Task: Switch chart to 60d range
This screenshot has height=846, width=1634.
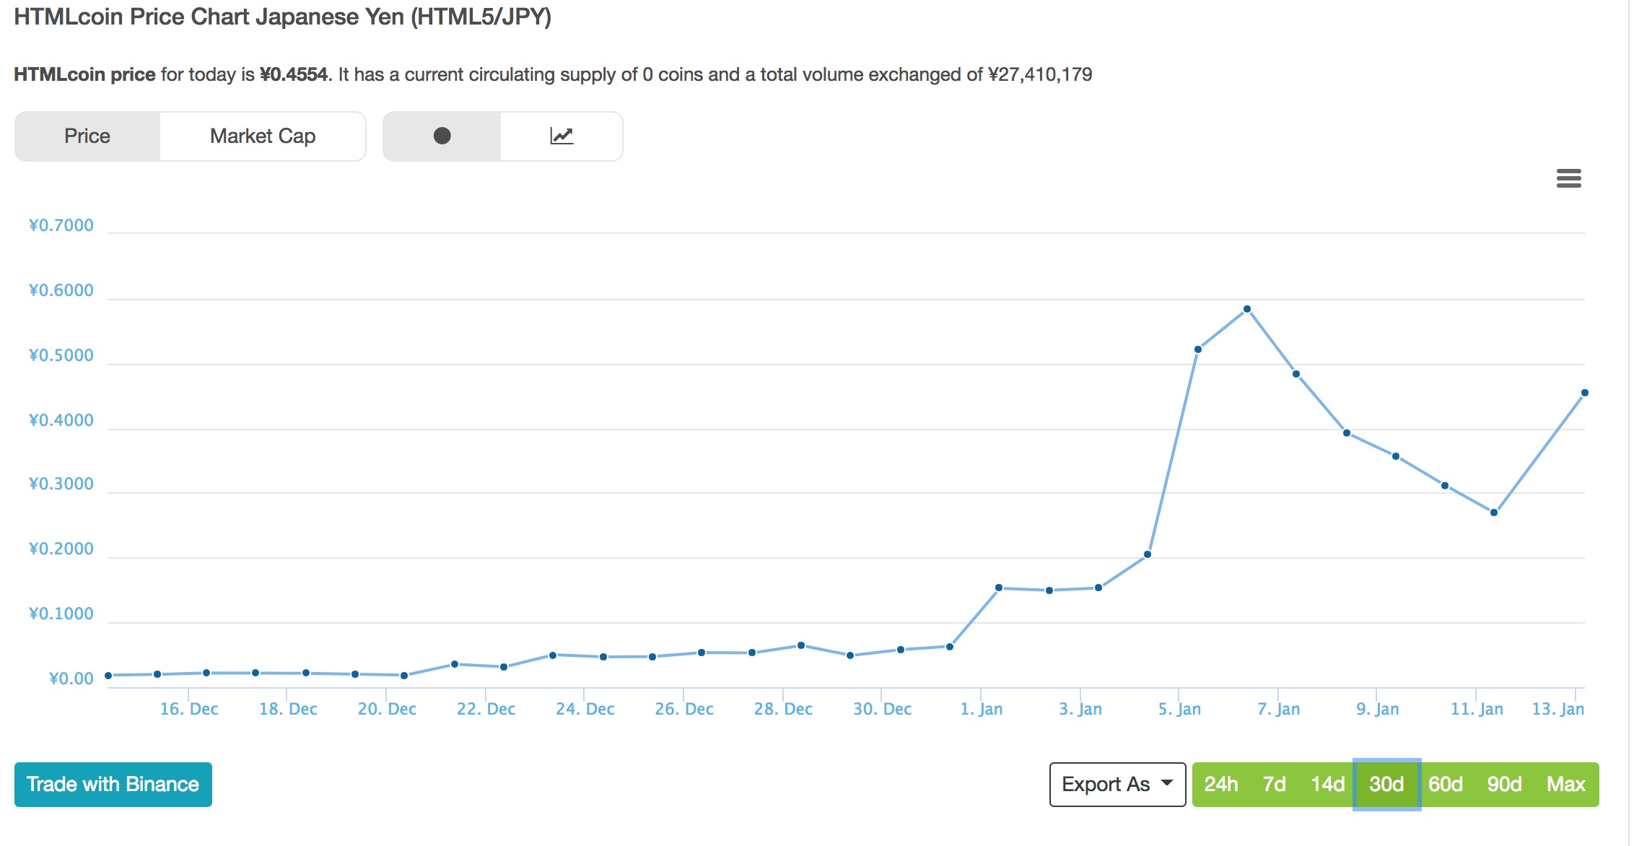Action: click(x=1445, y=784)
